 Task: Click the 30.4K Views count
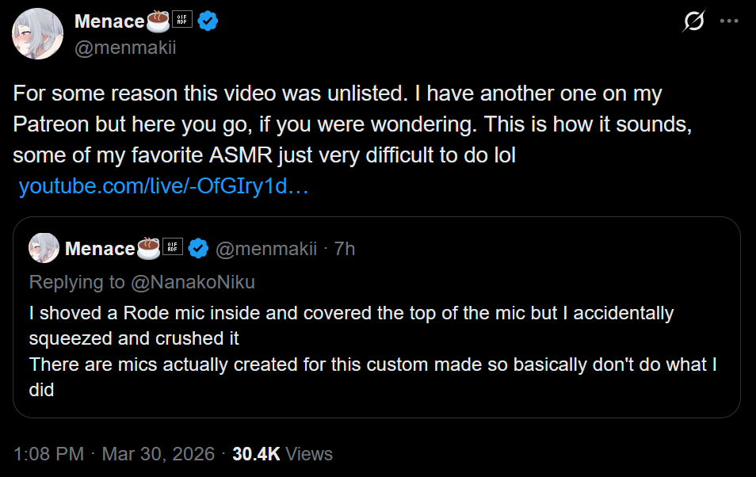(x=282, y=454)
